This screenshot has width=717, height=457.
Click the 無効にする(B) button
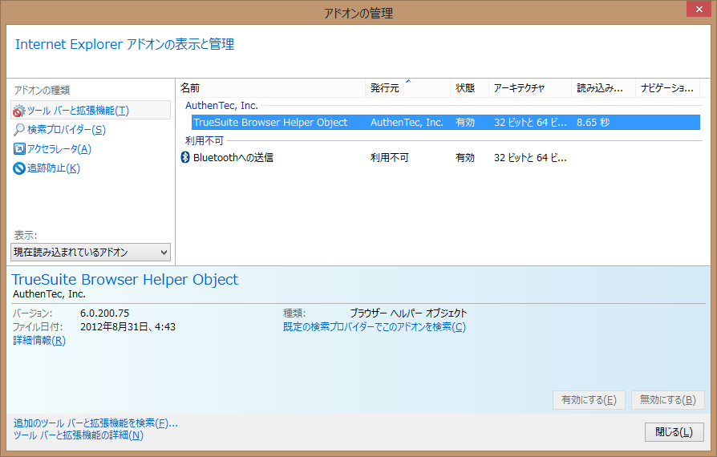(667, 400)
